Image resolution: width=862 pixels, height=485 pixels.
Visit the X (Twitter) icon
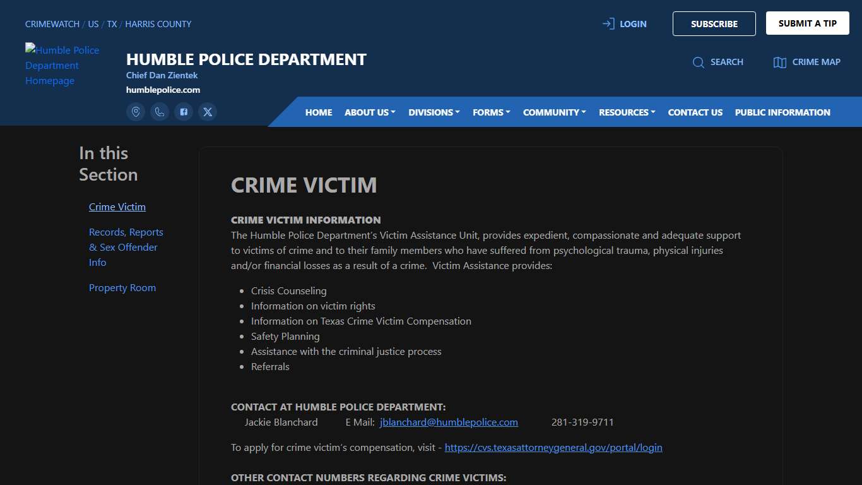click(208, 111)
